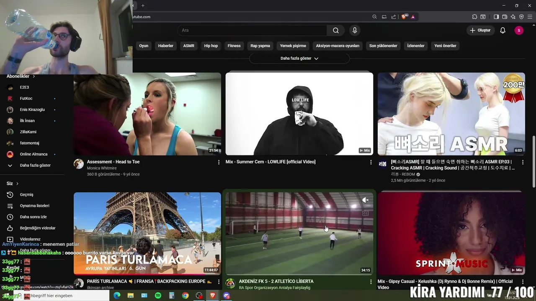
Task: Toggle captions on AKDENİZ FK preview
Action: tap(365, 213)
